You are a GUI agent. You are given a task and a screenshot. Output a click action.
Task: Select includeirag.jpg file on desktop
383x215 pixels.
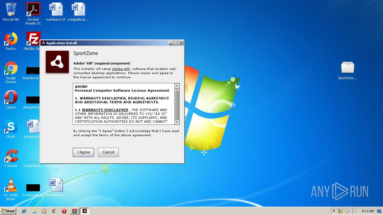33,191
